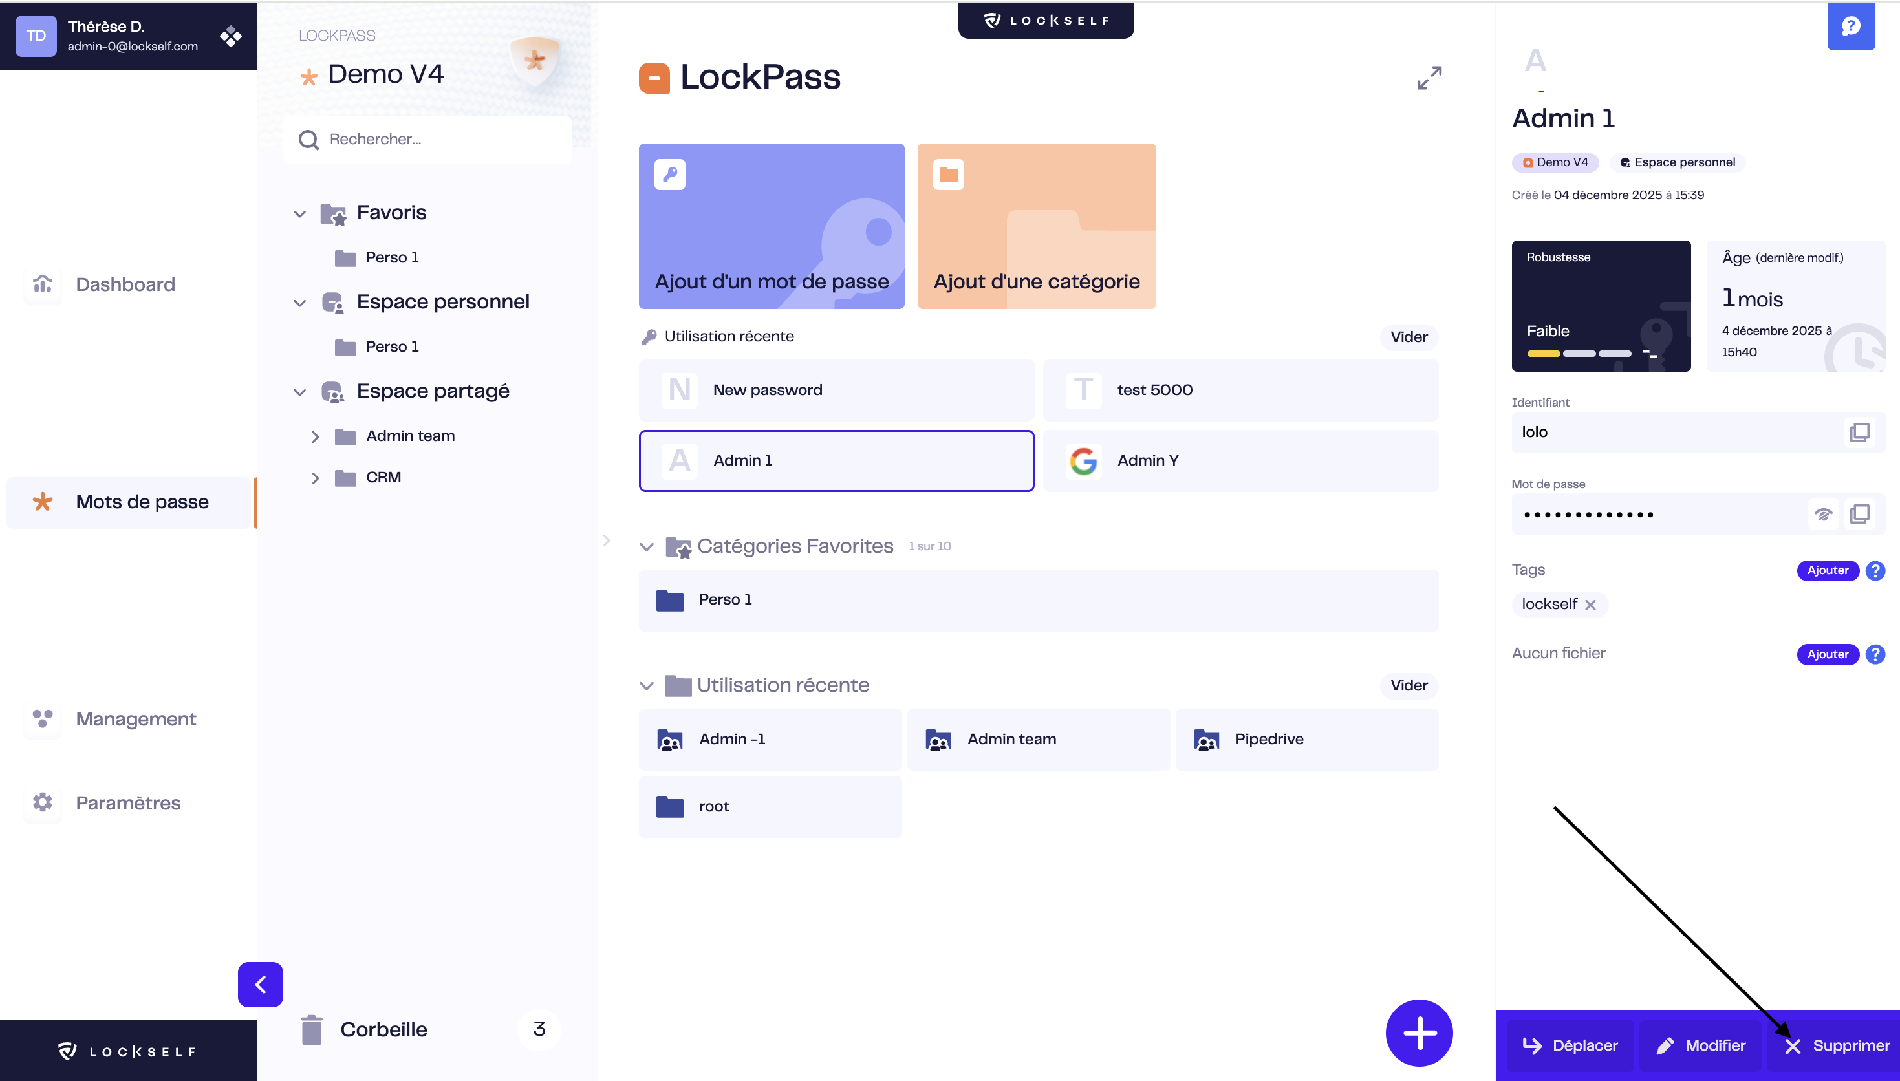Open Perso 1 in Catégories Favorites

1038,600
